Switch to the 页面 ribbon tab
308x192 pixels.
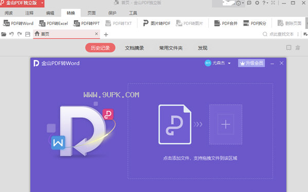point(91,13)
